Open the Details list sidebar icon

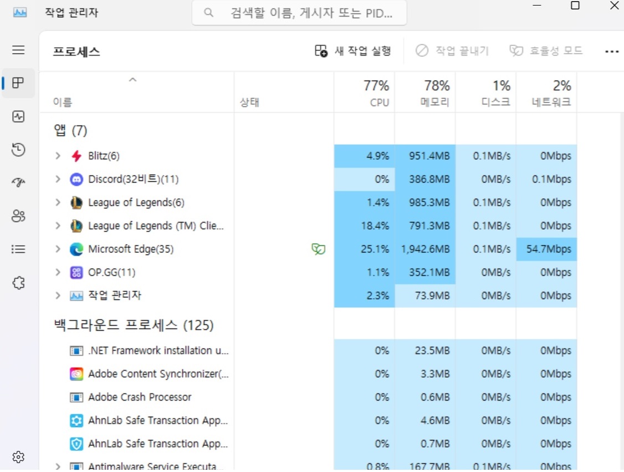18,250
